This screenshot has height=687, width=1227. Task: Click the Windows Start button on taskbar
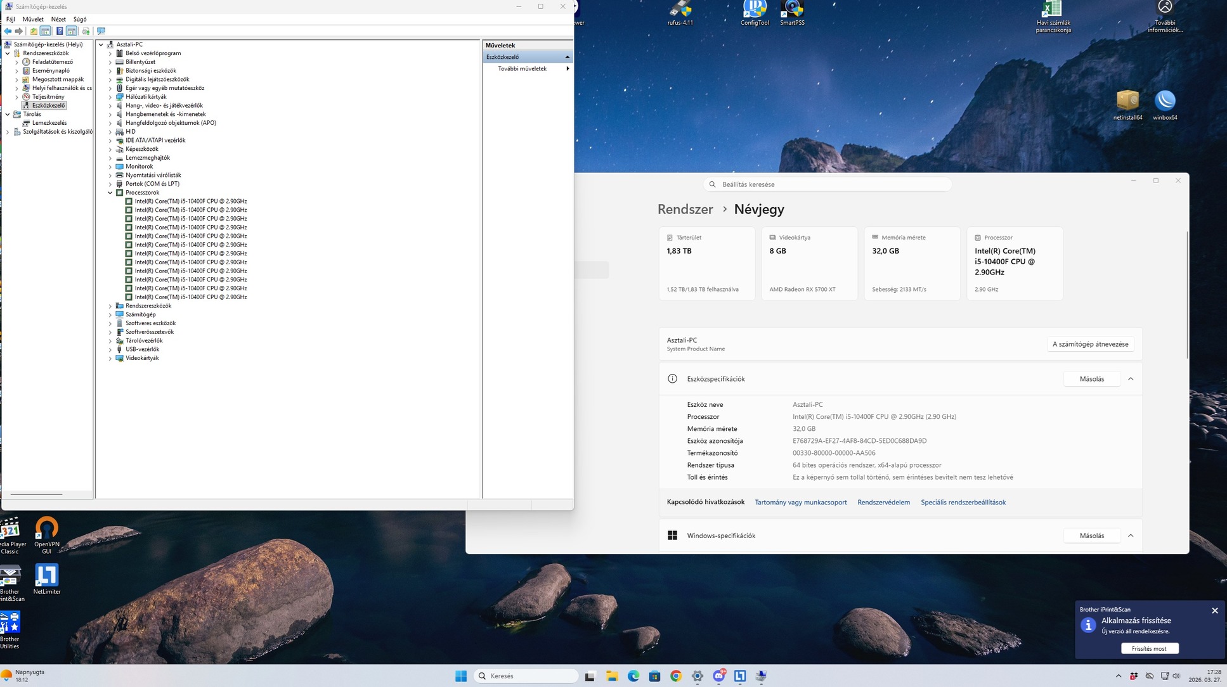pyautogui.click(x=461, y=676)
